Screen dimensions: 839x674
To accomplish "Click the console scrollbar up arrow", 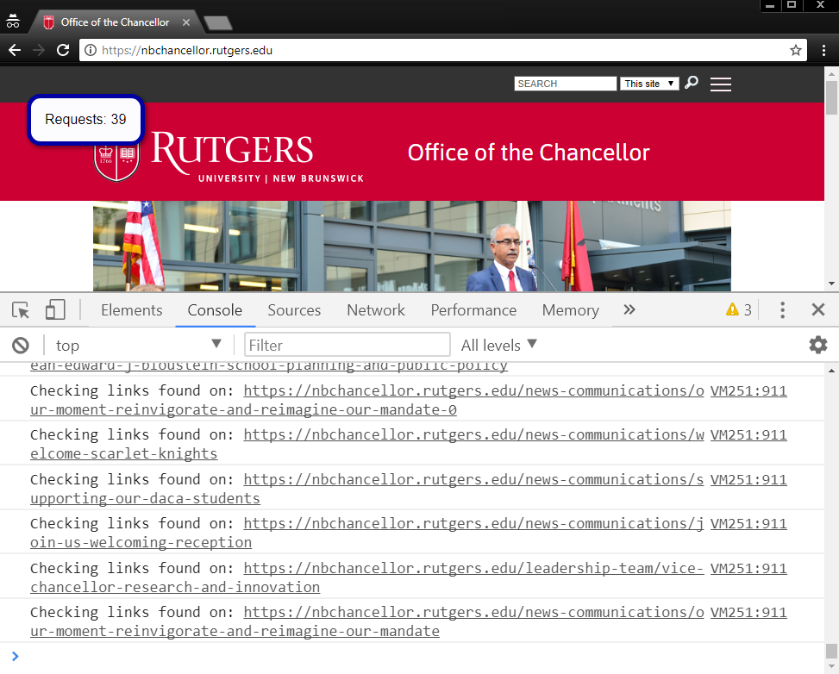I will [831, 370].
